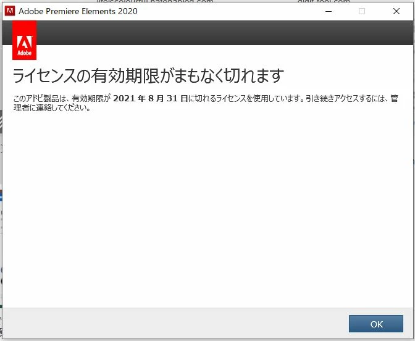Click the text 理者に連絡してください。
The width and height of the screenshot is (415, 341).
(52, 107)
